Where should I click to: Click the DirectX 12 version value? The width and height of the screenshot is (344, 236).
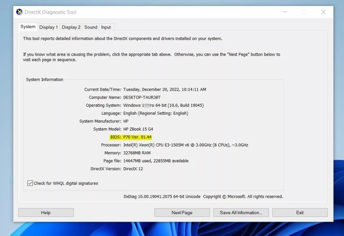pos(133,169)
